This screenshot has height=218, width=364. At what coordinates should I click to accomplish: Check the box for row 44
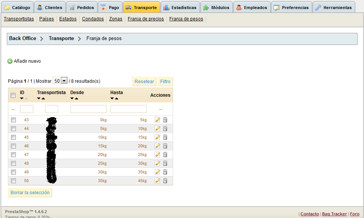14,128
